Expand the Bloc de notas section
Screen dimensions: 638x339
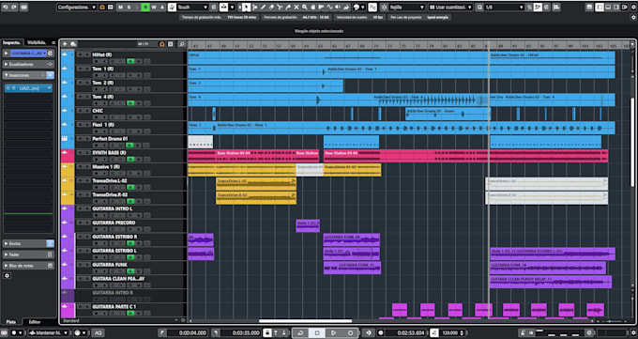coord(28,265)
